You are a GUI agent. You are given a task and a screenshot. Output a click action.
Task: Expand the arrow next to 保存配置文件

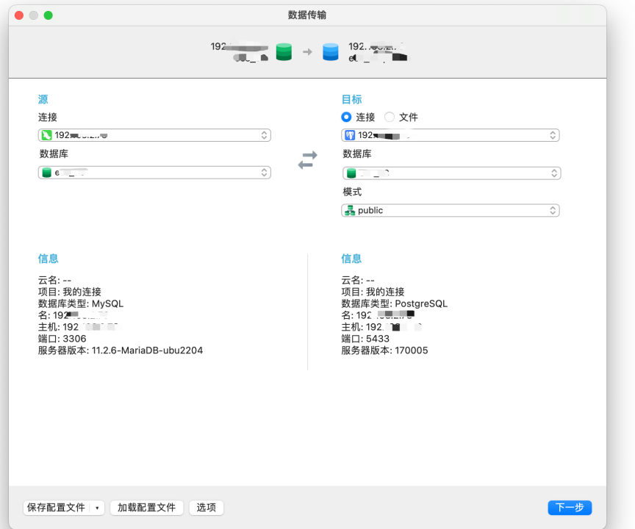coord(96,508)
